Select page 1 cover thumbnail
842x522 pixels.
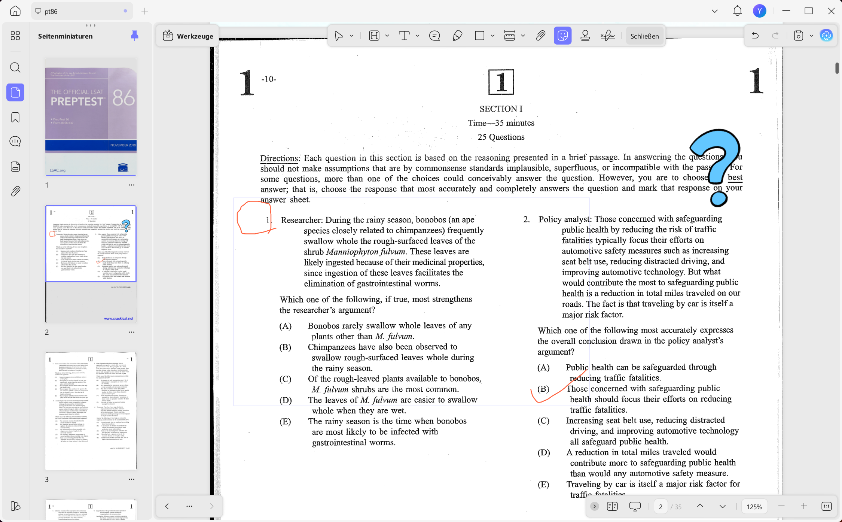pos(91,117)
